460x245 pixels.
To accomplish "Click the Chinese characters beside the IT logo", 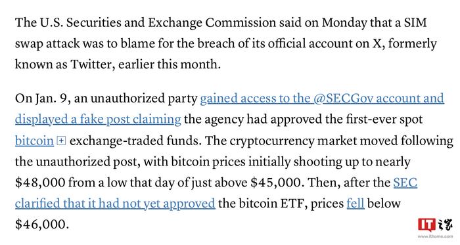I will pyautogui.click(x=445, y=225).
